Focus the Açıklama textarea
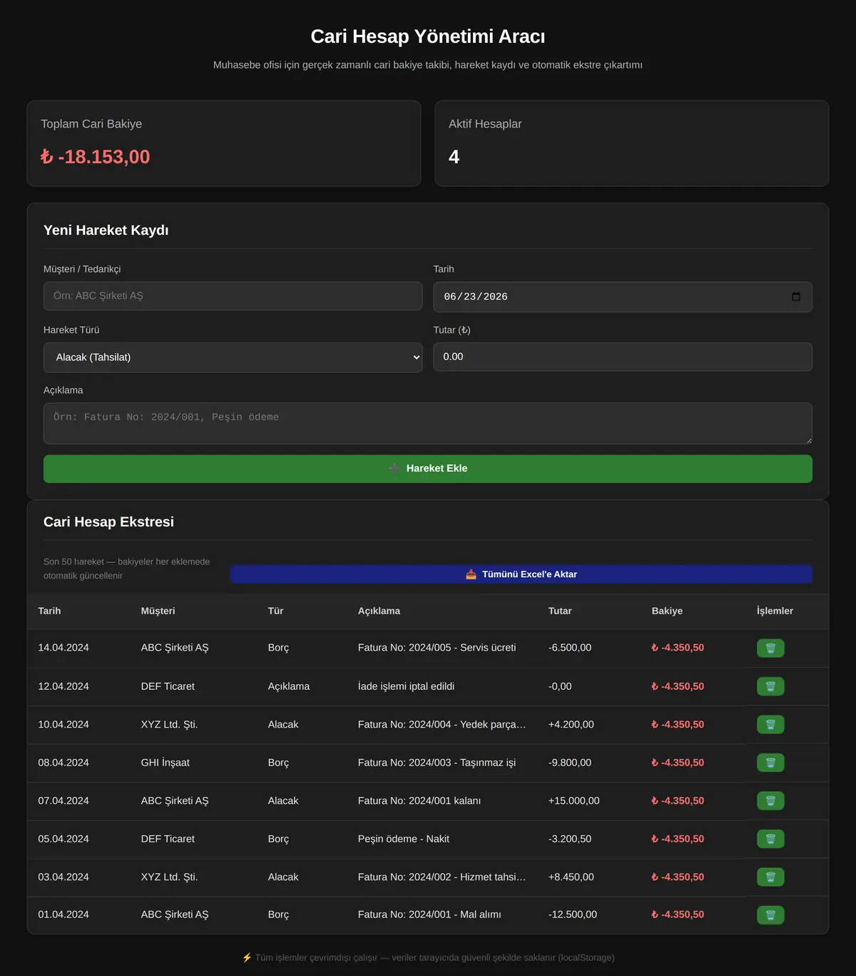The image size is (856, 976). coord(428,423)
